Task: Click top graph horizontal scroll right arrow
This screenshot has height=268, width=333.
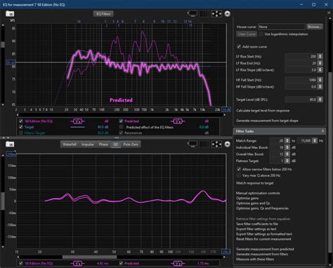Action: pos(224,115)
